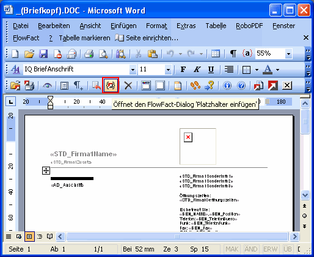314x257 pixels.
Task: Open zoom percentage dropdown at 55%
Action: (288, 54)
